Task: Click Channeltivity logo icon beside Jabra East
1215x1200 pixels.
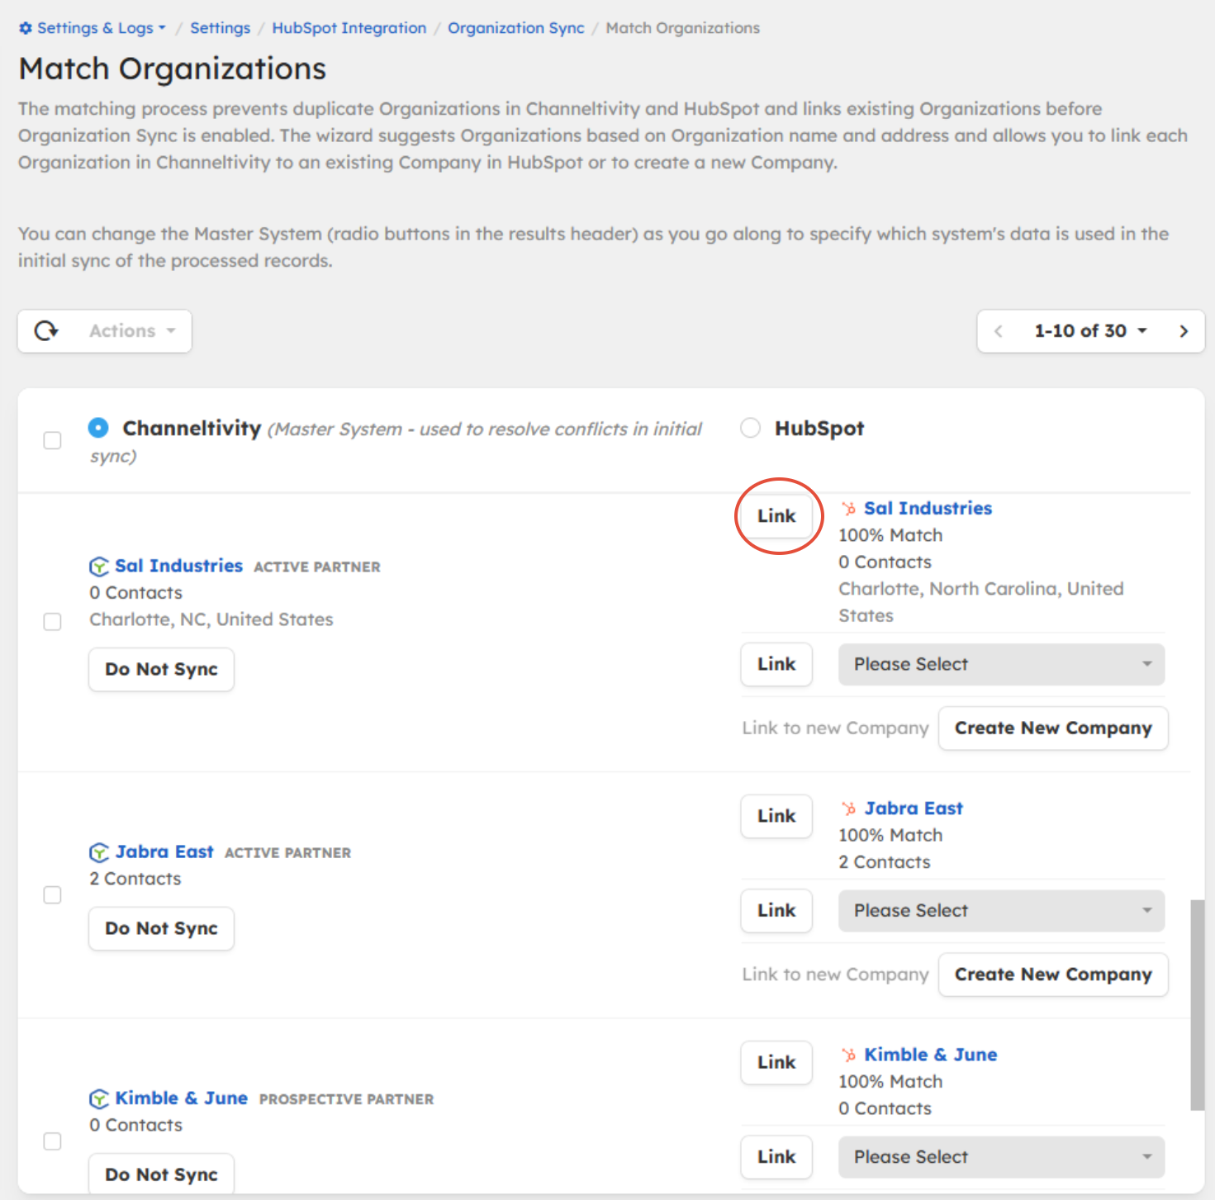Action: tap(99, 852)
